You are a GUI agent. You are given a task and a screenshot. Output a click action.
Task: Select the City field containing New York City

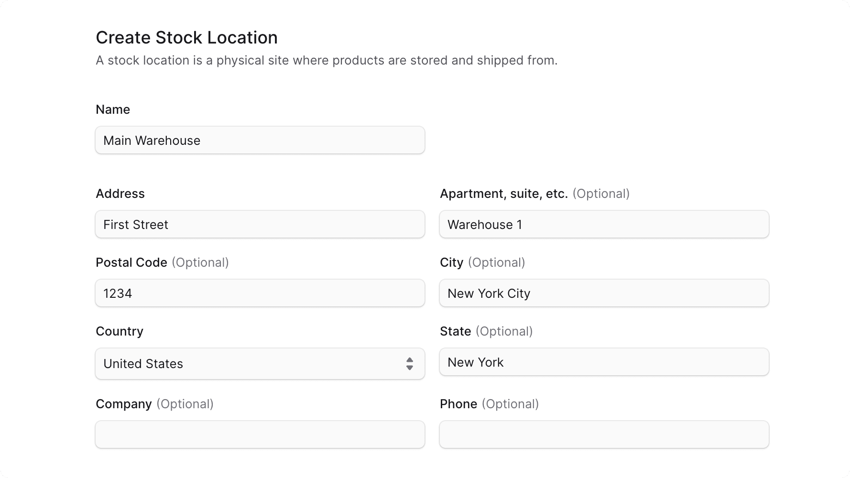point(604,293)
